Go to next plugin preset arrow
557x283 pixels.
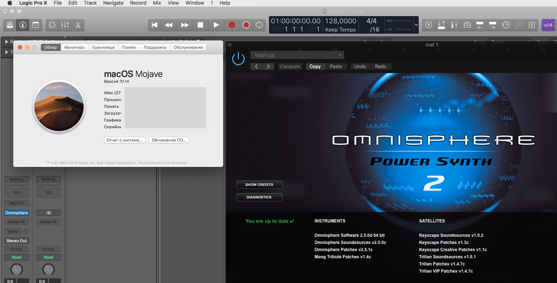(268, 67)
